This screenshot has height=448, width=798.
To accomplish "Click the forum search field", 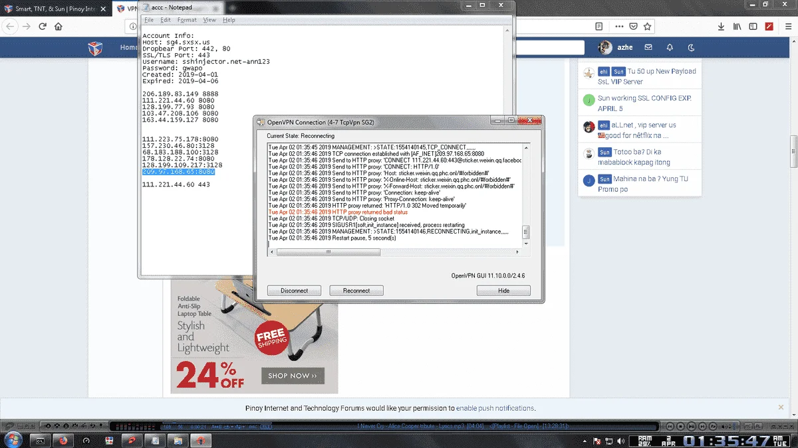I will pyautogui.click(x=549, y=47).
